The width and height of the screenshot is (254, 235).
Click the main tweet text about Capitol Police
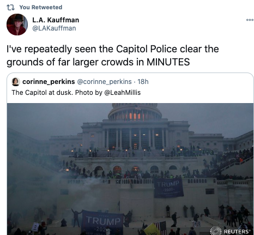pos(113,56)
